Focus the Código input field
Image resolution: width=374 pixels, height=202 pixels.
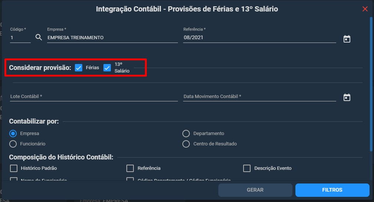[x=20, y=38]
